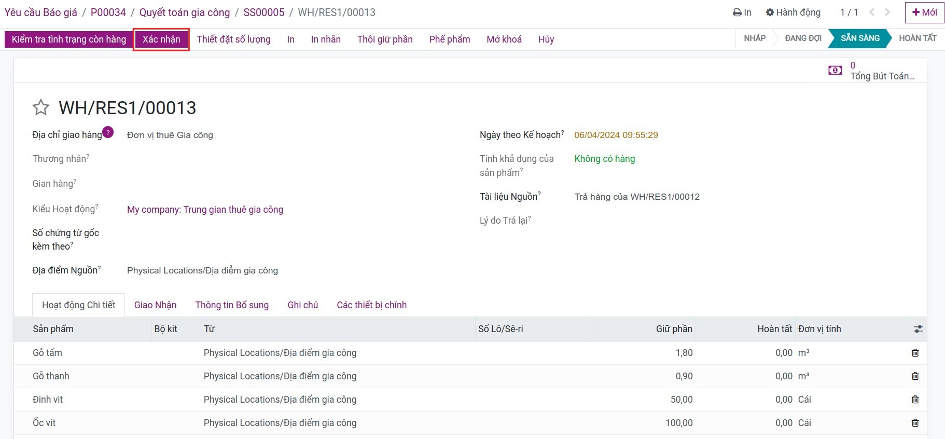Open My company: Trung gian thuê gia công link
Image resolution: width=945 pixels, height=439 pixels.
(x=205, y=210)
